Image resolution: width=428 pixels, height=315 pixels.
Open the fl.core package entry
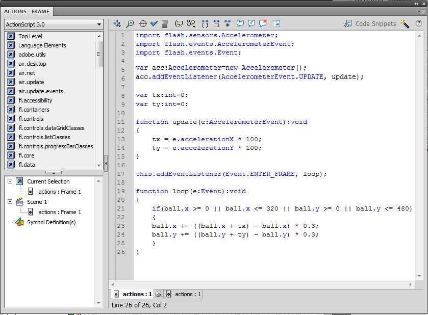point(26,155)
